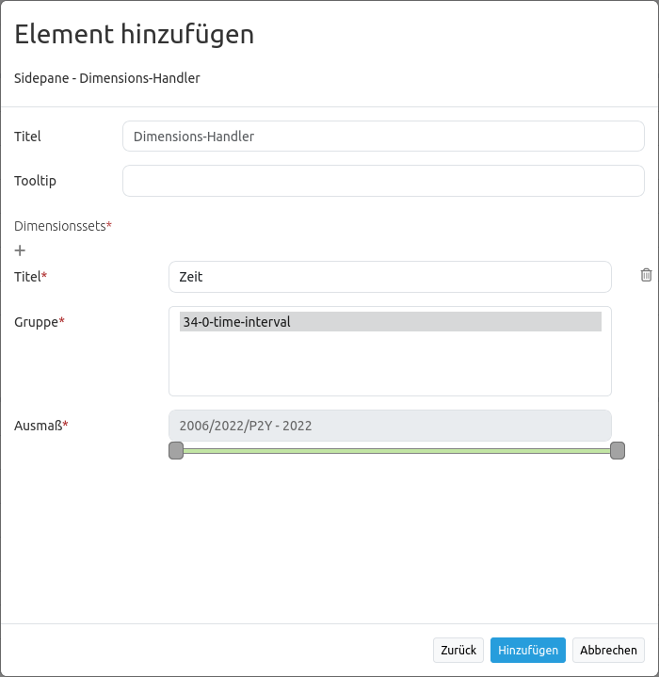Click into the empty Tooltip input field
The width and height of the screenshot is (659, 677).
383,181
